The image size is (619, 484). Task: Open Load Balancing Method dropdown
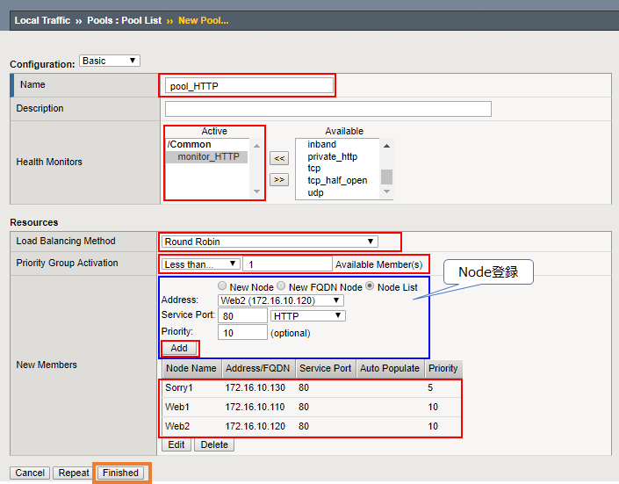270,242
